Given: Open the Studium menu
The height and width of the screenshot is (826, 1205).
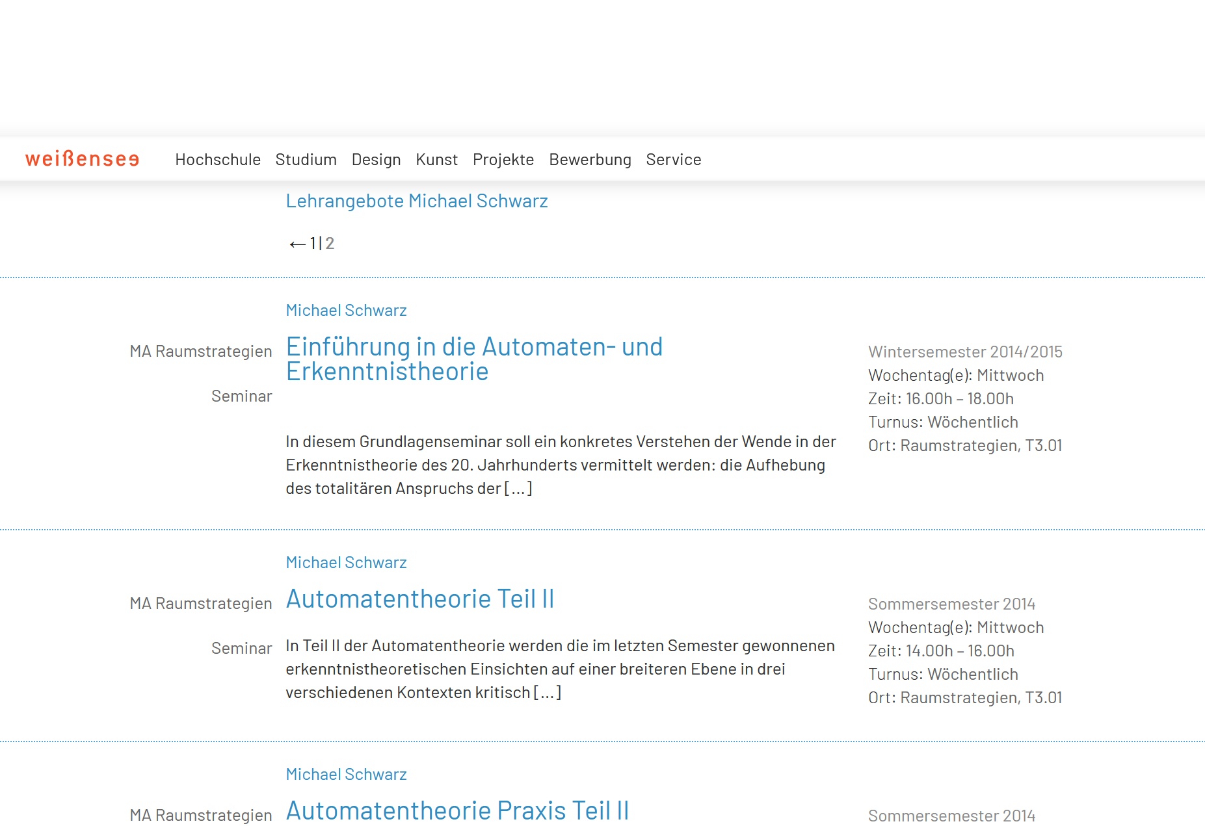Looking at the screenshot, I should coord(306,160).
